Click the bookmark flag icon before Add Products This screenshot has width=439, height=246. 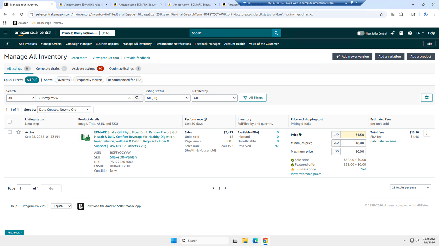7,44
